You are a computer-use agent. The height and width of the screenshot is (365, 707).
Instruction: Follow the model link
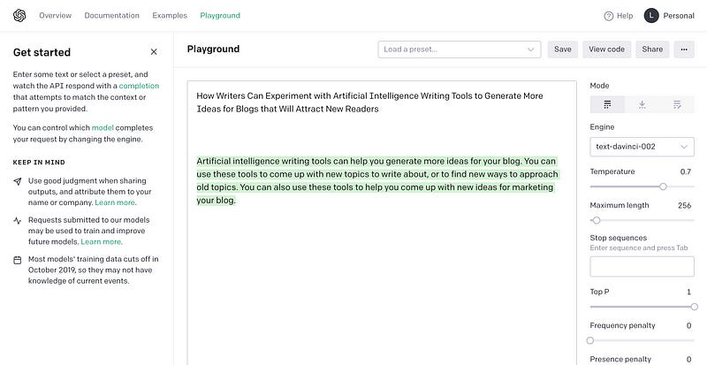coord(103,127)
